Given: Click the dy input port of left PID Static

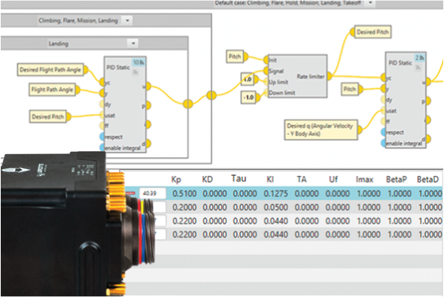Looking at the screenshot, I should pos(102,104).
